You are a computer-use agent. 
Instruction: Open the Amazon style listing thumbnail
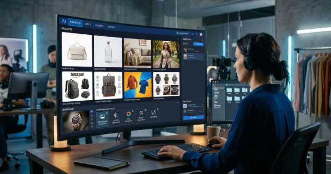(77, 87)
